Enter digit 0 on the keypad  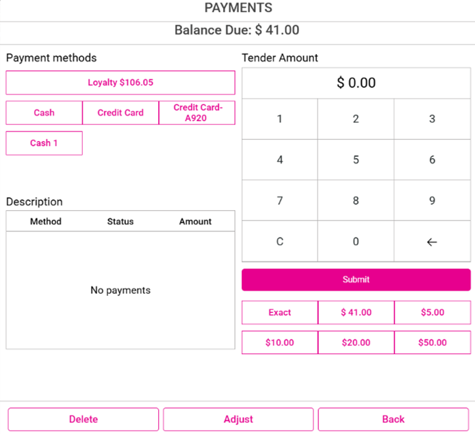click(356, 242)
